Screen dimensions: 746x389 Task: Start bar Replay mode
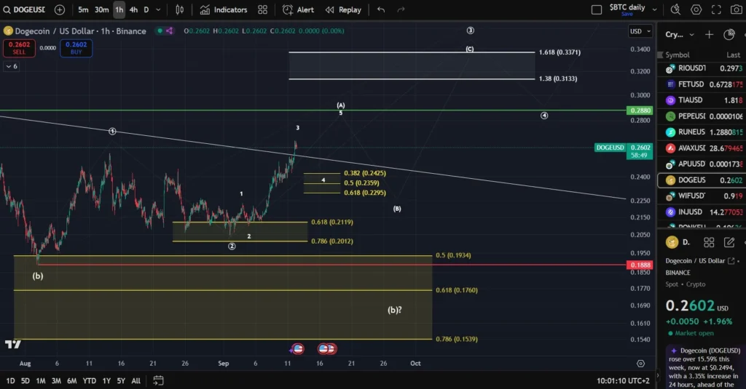tap(343, 9)
